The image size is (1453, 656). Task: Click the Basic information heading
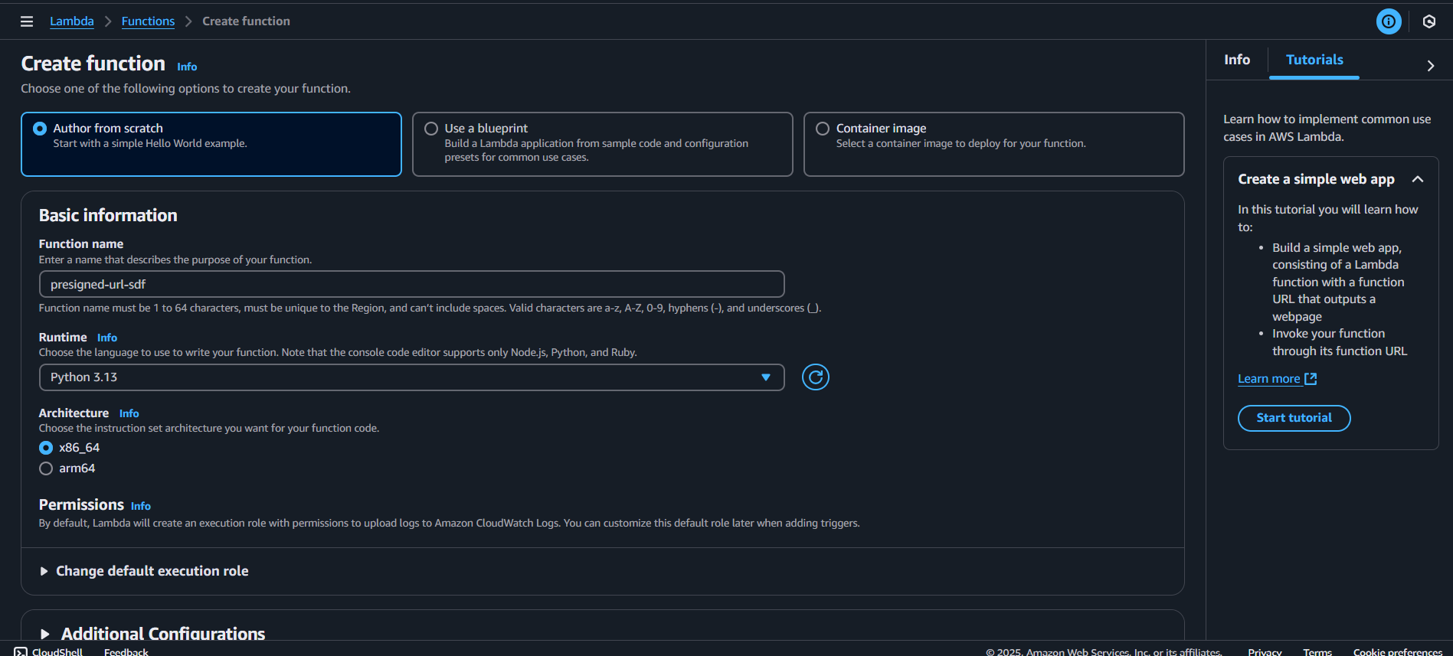pos(108,215)
